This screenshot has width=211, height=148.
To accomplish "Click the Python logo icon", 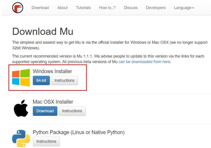I will pos(21,138).
